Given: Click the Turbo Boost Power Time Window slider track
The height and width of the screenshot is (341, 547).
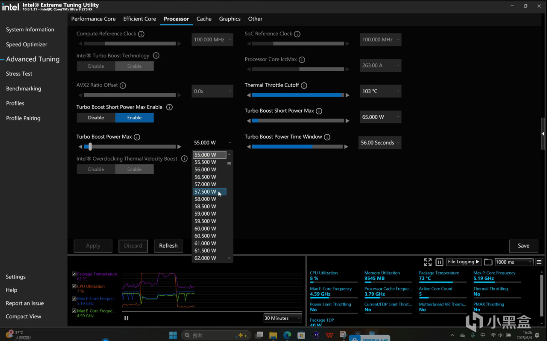Looking at the screenshot, I should click(x=297, y=147).
